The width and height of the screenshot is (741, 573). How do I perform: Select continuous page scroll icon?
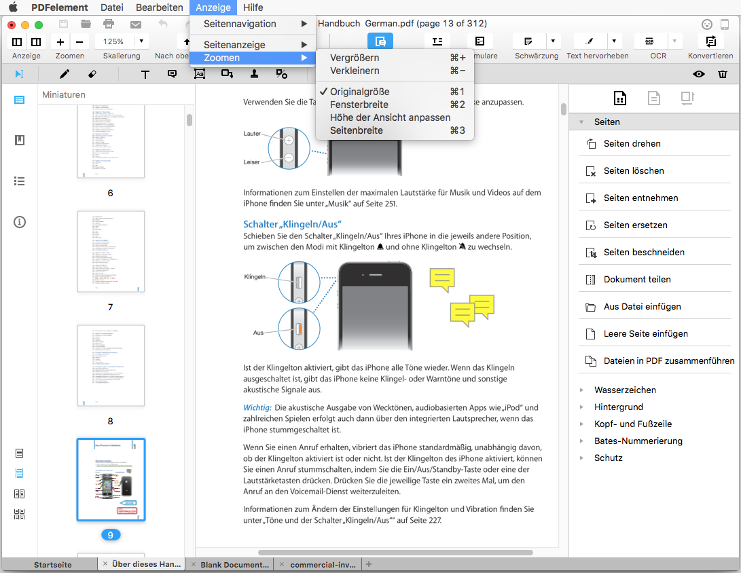20,473
